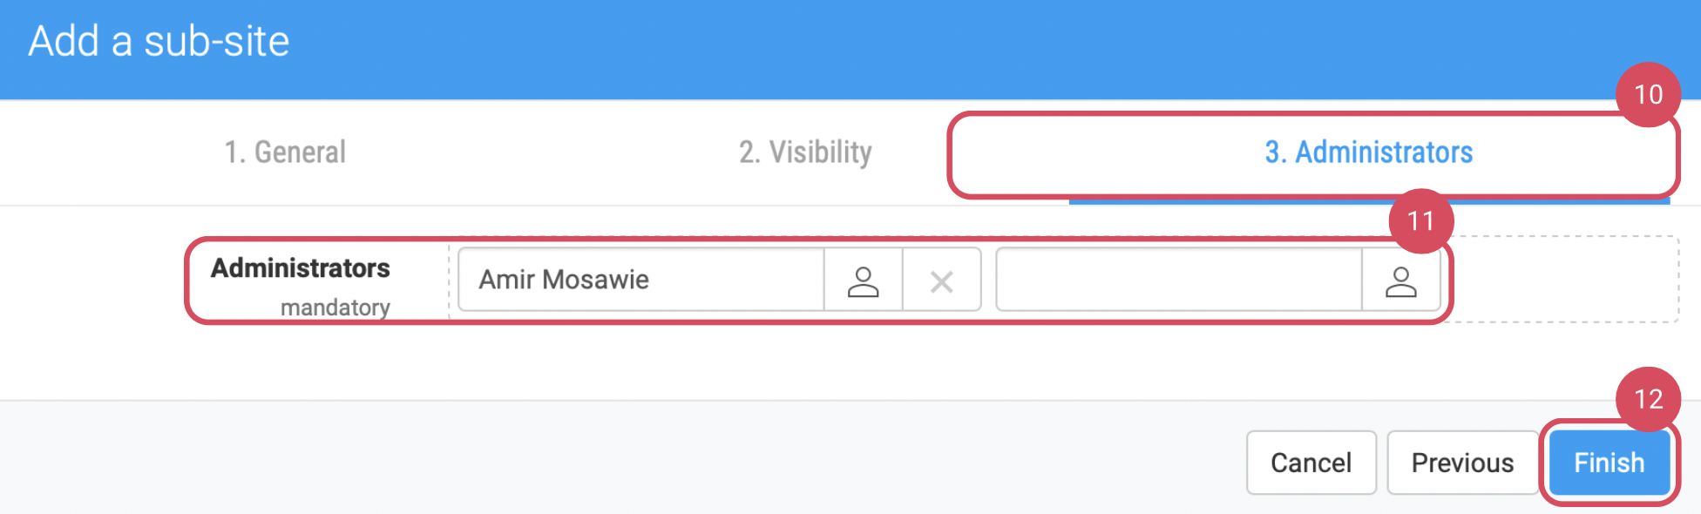Screen dimensions: 1701x514
Task: Go back with the Previous button
Action: coord(1462,463)
